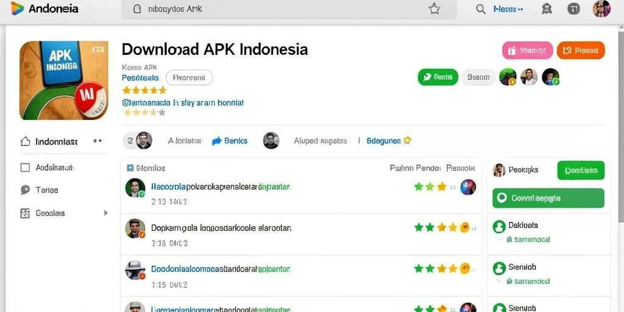This screenshot has width=624, height=312.
Task: Click the magnifier search icon in header
Action: pos(481,9)
